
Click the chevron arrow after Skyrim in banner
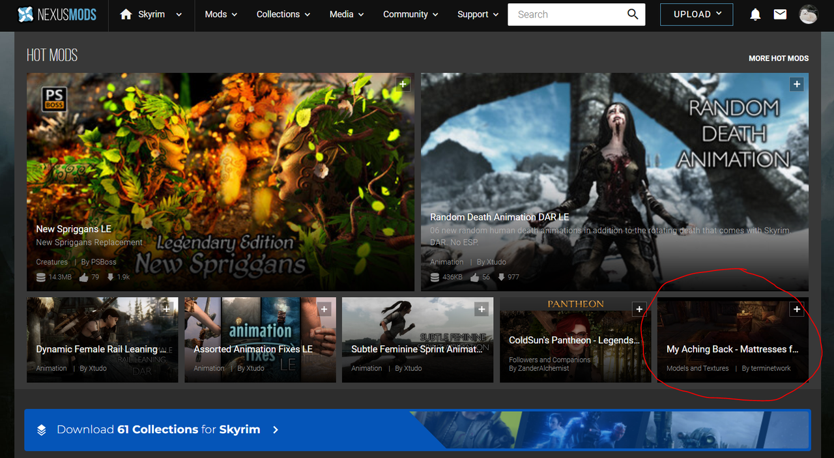tap(276, 430)
